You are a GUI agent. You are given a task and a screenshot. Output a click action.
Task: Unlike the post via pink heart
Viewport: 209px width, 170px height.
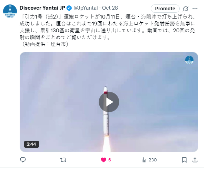tap(103, 160)
